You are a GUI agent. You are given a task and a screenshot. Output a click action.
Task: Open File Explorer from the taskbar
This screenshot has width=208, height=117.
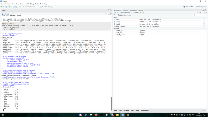[x=118, y=115]
